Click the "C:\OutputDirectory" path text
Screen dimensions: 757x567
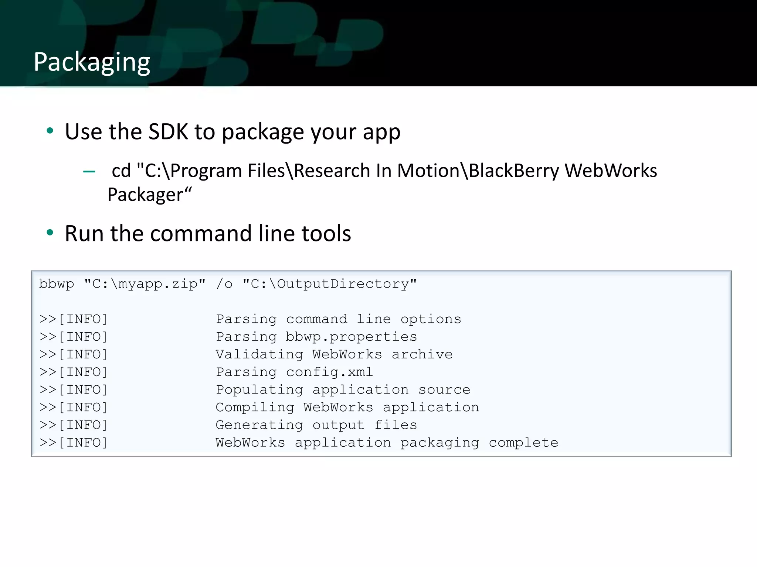pos(330,284)
